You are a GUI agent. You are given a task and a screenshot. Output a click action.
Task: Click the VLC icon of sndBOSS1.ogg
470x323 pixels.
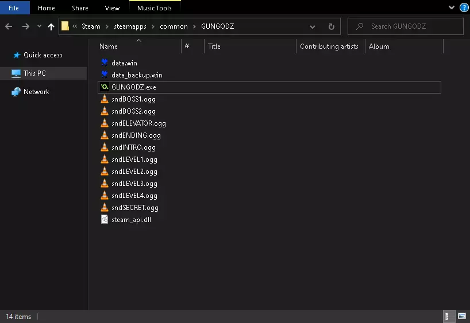[x=105, y=99]
